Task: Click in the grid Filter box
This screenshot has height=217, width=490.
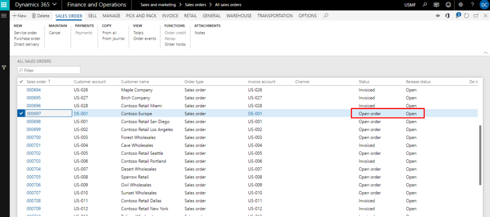Action: click(49, 70)
